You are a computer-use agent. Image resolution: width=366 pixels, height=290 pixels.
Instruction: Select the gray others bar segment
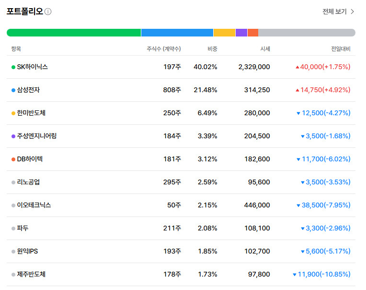point(307,33)
